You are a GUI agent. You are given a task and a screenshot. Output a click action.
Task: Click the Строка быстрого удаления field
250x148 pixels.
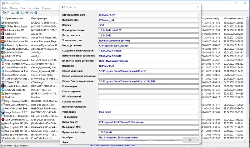coord(148,81)
